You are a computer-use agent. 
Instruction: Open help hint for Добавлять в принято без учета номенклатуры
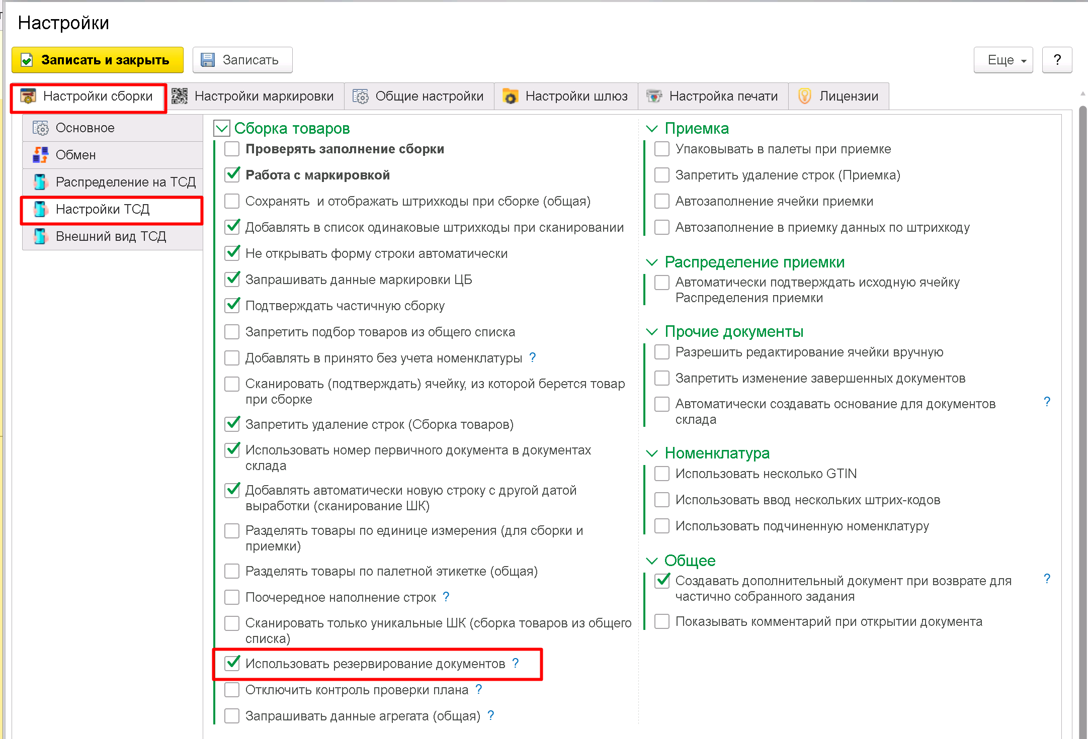click(x=533, y=357)
